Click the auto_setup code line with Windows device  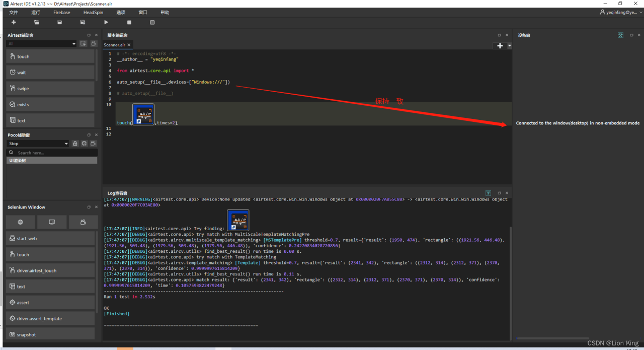pyautogui.click(x=173, y=82)
